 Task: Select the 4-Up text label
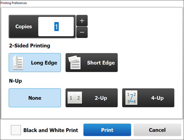(157, 98)
